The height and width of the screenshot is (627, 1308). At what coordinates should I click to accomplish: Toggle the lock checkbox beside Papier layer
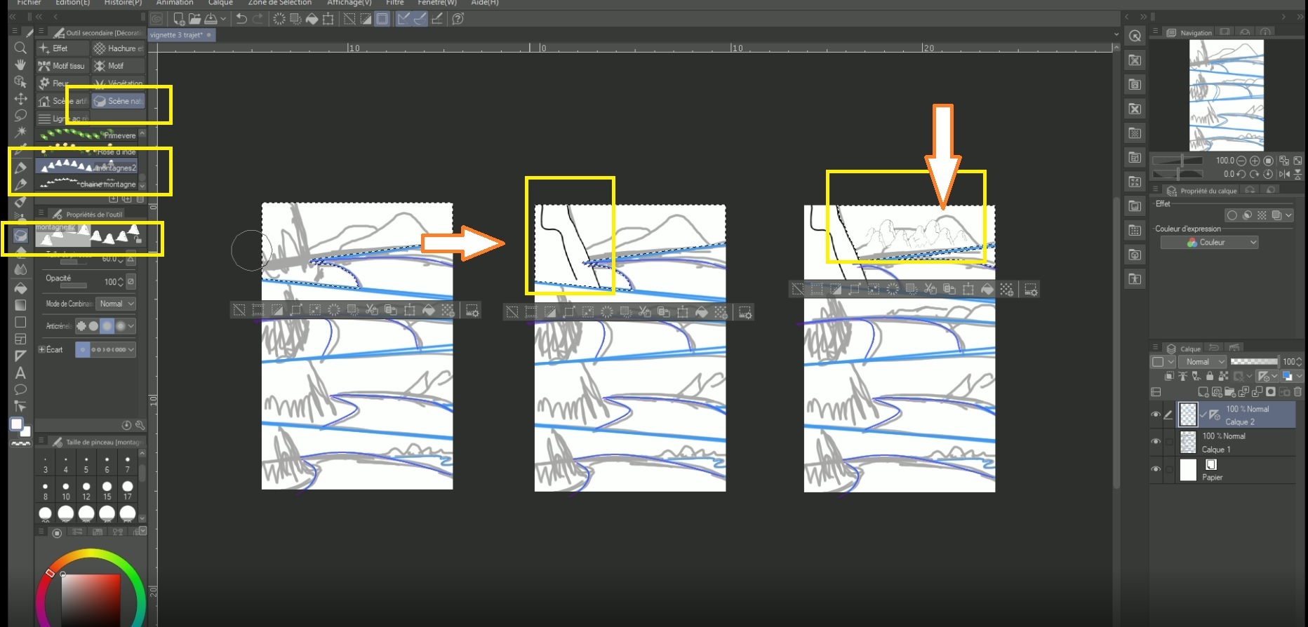(1169, 469)
